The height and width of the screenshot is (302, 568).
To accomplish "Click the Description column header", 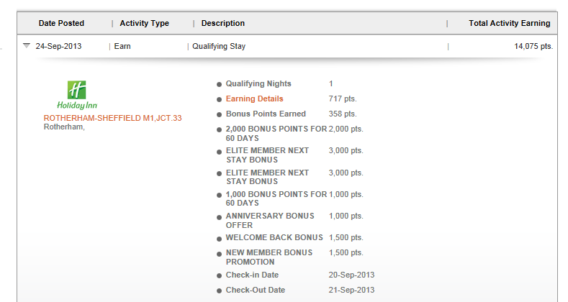I will pos(222,23).
